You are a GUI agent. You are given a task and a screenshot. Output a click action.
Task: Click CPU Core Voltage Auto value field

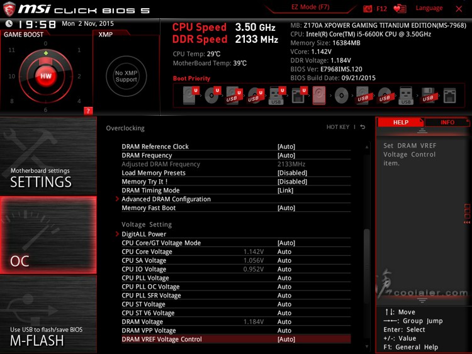(x=284, y=252)
